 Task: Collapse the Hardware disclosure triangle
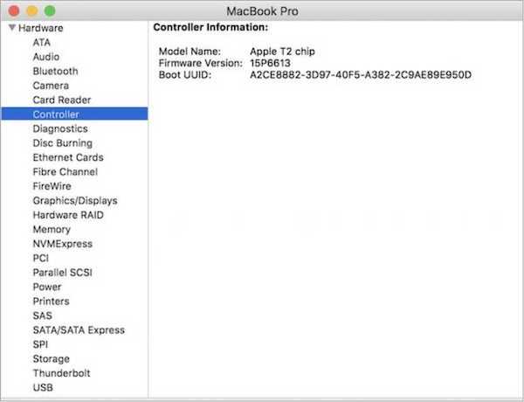click(x=12, y=27)
